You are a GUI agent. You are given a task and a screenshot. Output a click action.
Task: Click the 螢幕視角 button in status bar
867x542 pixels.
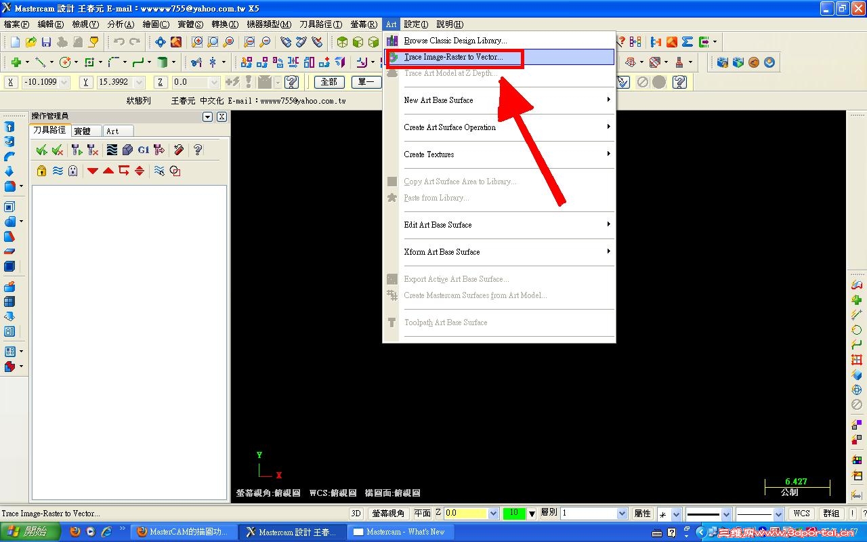tap(388, 514)
